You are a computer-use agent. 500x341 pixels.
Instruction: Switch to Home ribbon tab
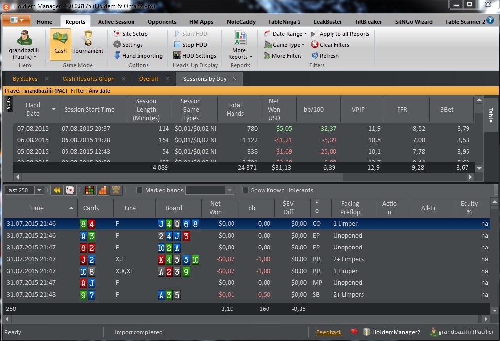(x=45, y=22)
